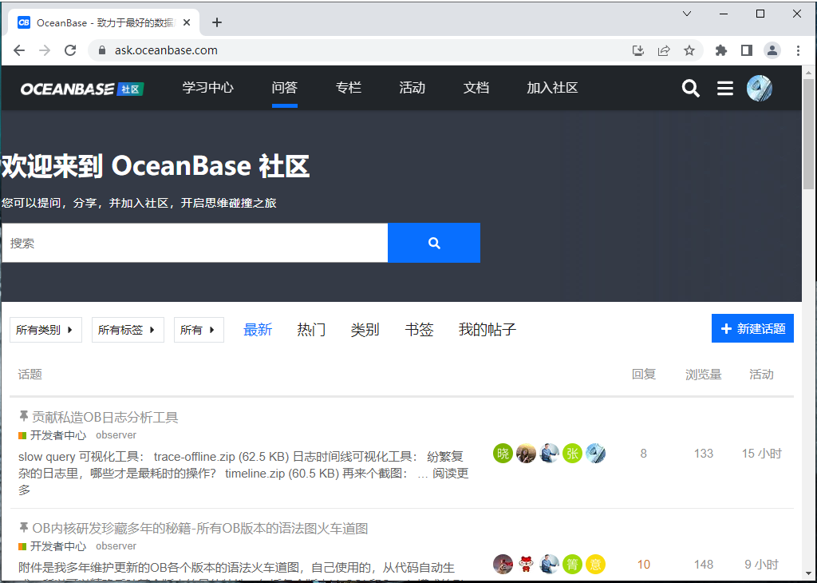Expand the 所有类别 dropdown

point(45,330)
